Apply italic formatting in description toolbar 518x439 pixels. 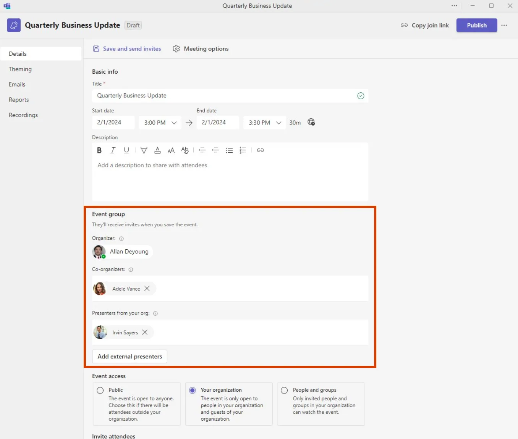coord(113,150)
